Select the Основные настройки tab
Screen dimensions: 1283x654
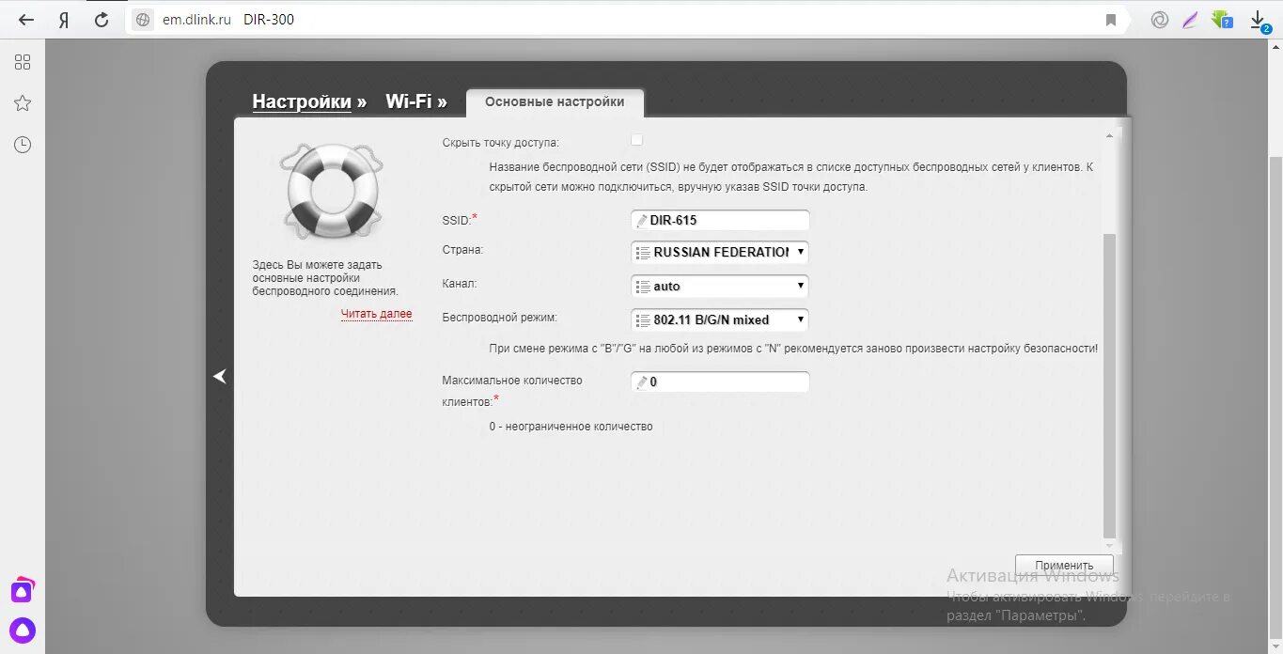555,102
